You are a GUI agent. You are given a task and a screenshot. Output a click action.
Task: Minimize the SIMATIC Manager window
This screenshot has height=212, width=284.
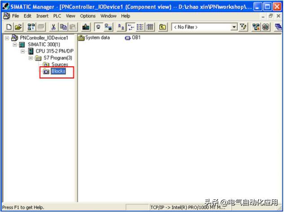tap(257, 7)
